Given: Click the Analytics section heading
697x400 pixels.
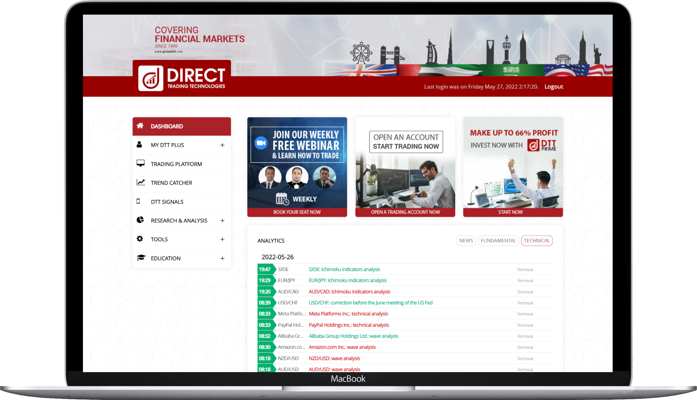Looking at the screenshot, I should tap(271, 241).
